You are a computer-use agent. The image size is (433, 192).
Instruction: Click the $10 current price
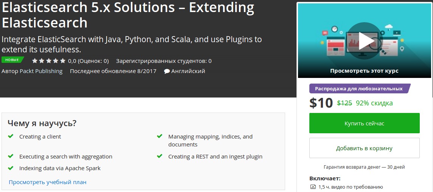(321, 103)
